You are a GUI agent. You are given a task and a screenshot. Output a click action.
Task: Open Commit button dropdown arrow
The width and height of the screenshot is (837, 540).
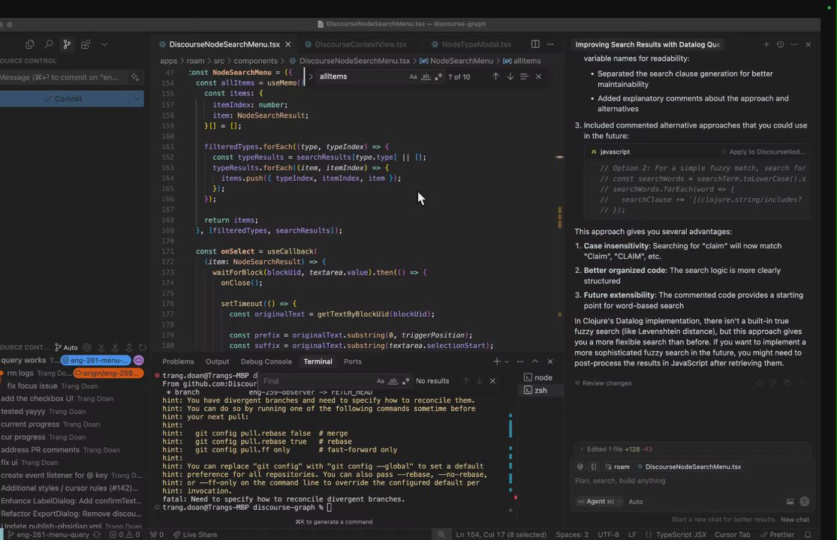pos(137,98)
